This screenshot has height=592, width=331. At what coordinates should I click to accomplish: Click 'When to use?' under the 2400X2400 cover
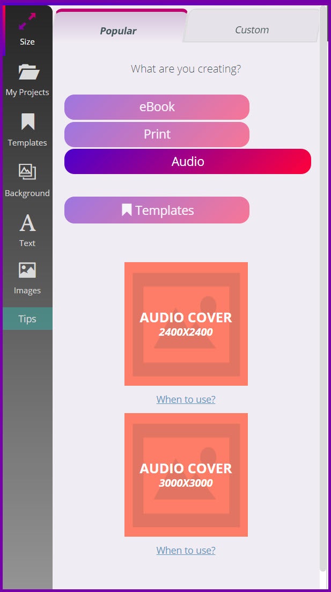pyautogui.click(x=186, y=399)
